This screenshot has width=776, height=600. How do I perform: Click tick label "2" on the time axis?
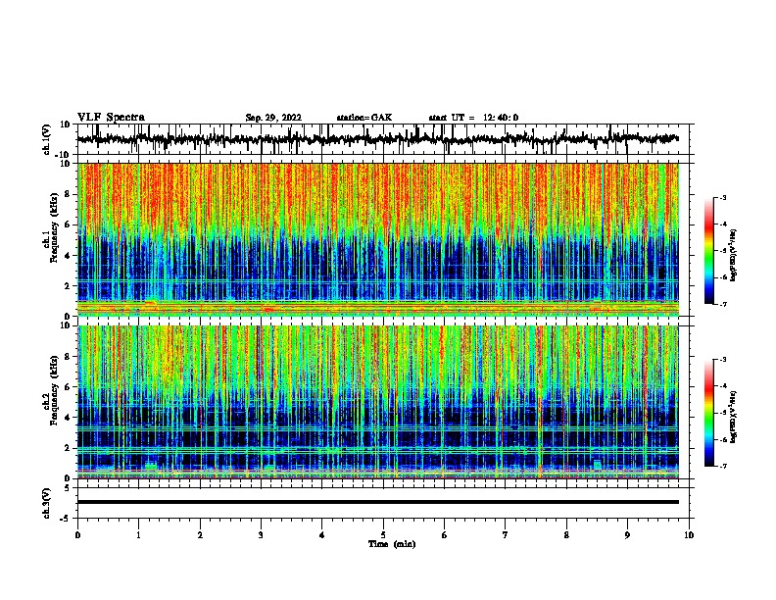(x=200, y=534)
